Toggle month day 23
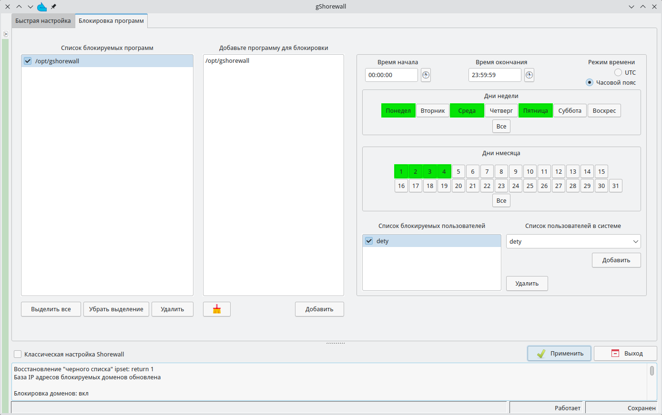Screen dimensions: 662x415 click(x=501, y=186)
